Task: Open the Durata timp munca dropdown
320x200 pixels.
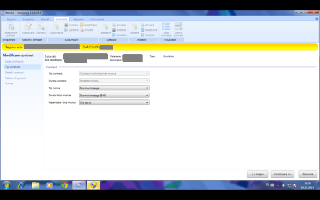Action: (114, 95)
